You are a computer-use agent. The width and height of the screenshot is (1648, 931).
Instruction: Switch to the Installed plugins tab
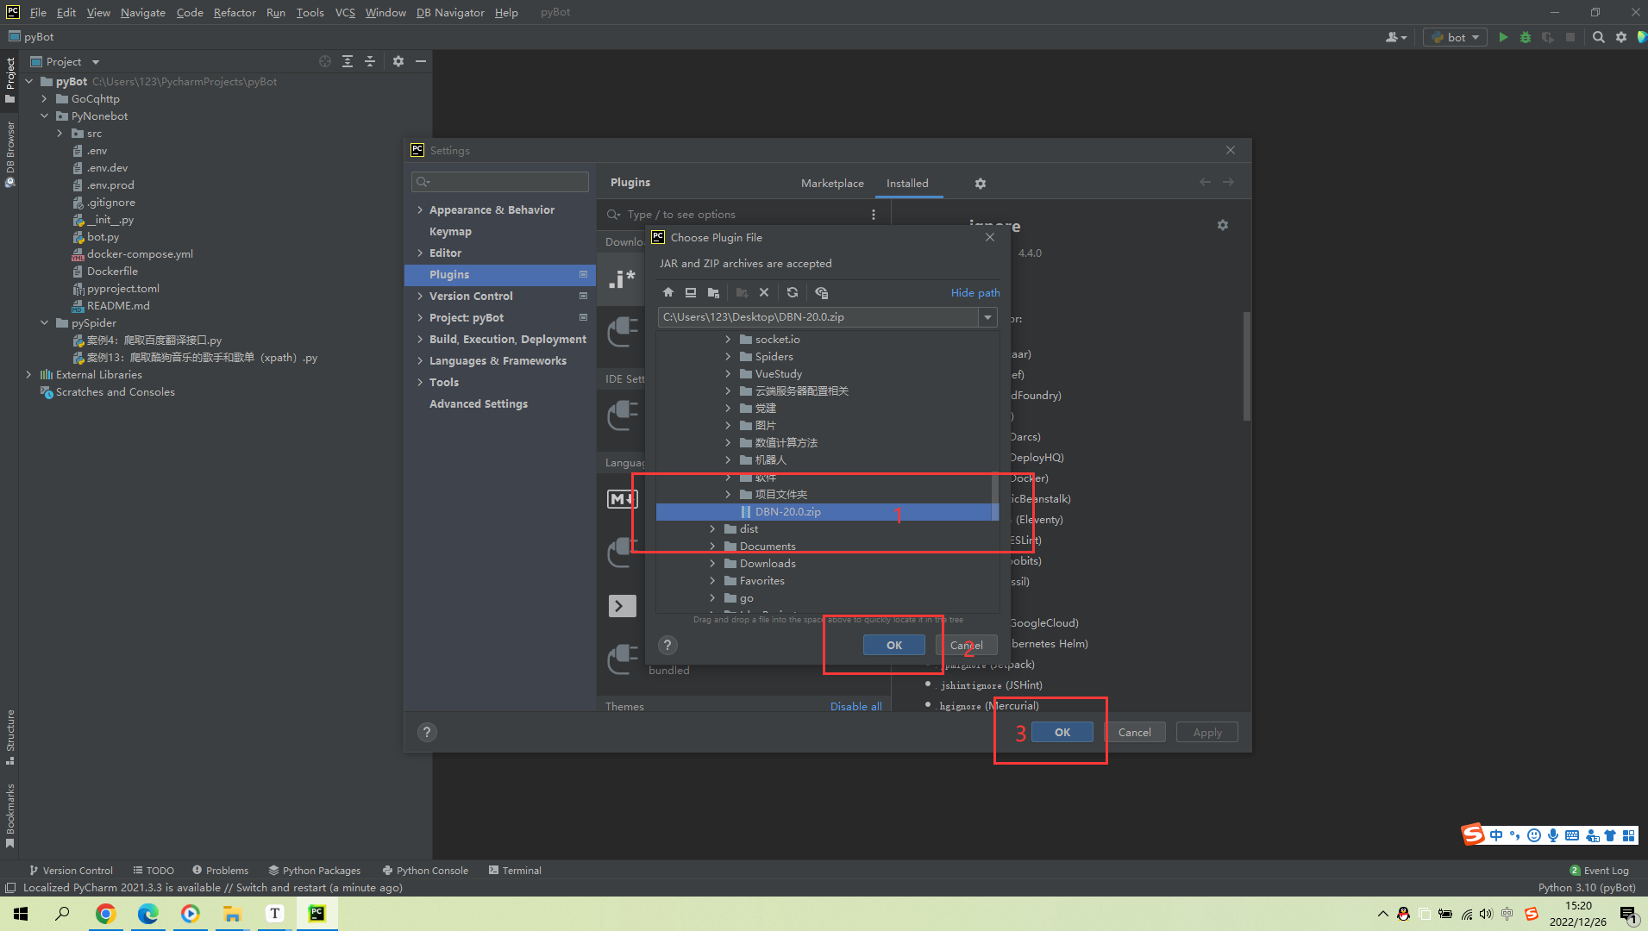[x=907, y=183]
